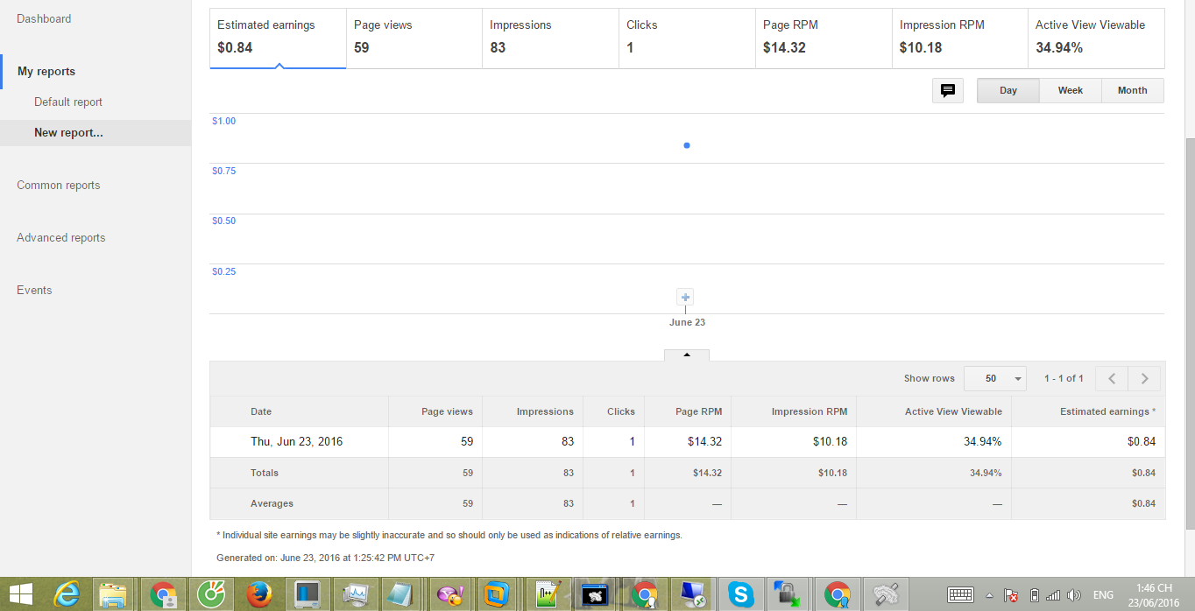Go to the previous page of rows
The image size is (1195, 611).
(x=1112, y=378)
